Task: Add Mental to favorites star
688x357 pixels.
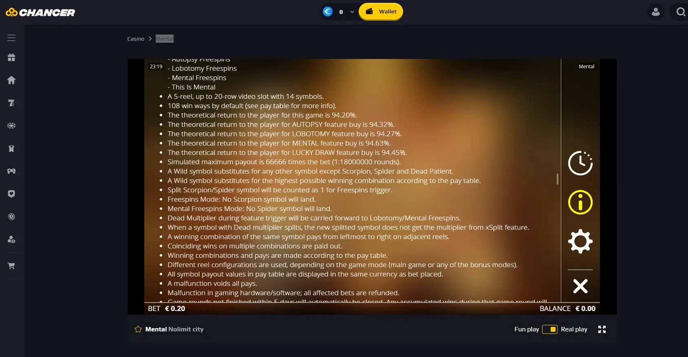Action: pos(138,329)
